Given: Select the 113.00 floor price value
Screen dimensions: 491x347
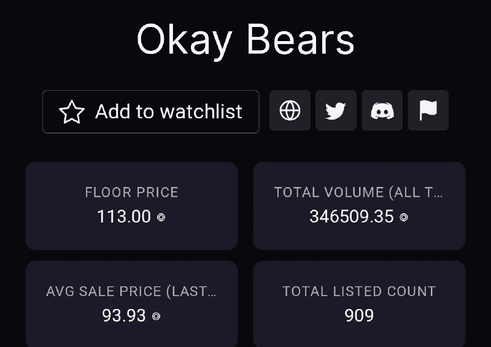Looking at the screenshot, I should coord(124,216).
